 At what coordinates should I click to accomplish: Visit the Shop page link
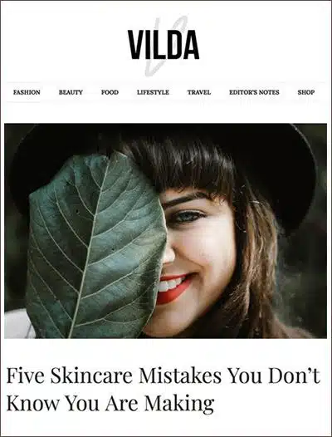tap(306, 92)
